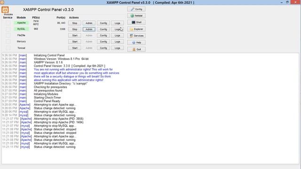Toggle FileZilla service checkbox
The height and width of the screenshot is (169, 301).
[x=8, y=35]
